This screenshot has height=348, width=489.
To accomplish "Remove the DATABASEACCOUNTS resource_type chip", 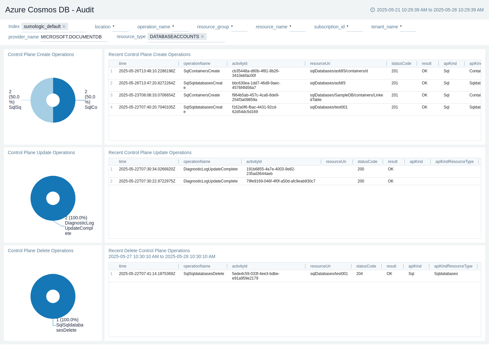I will (x=202, y=37).
